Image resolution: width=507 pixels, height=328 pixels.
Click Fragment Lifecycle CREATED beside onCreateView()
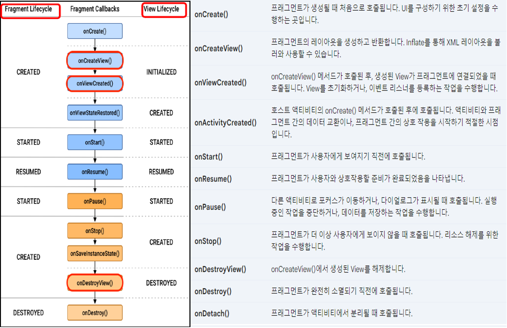click(x=28, y=72)
